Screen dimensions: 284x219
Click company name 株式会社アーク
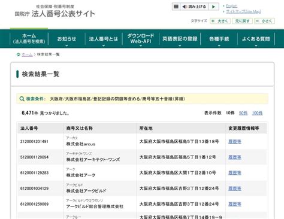tap(81, 175)
